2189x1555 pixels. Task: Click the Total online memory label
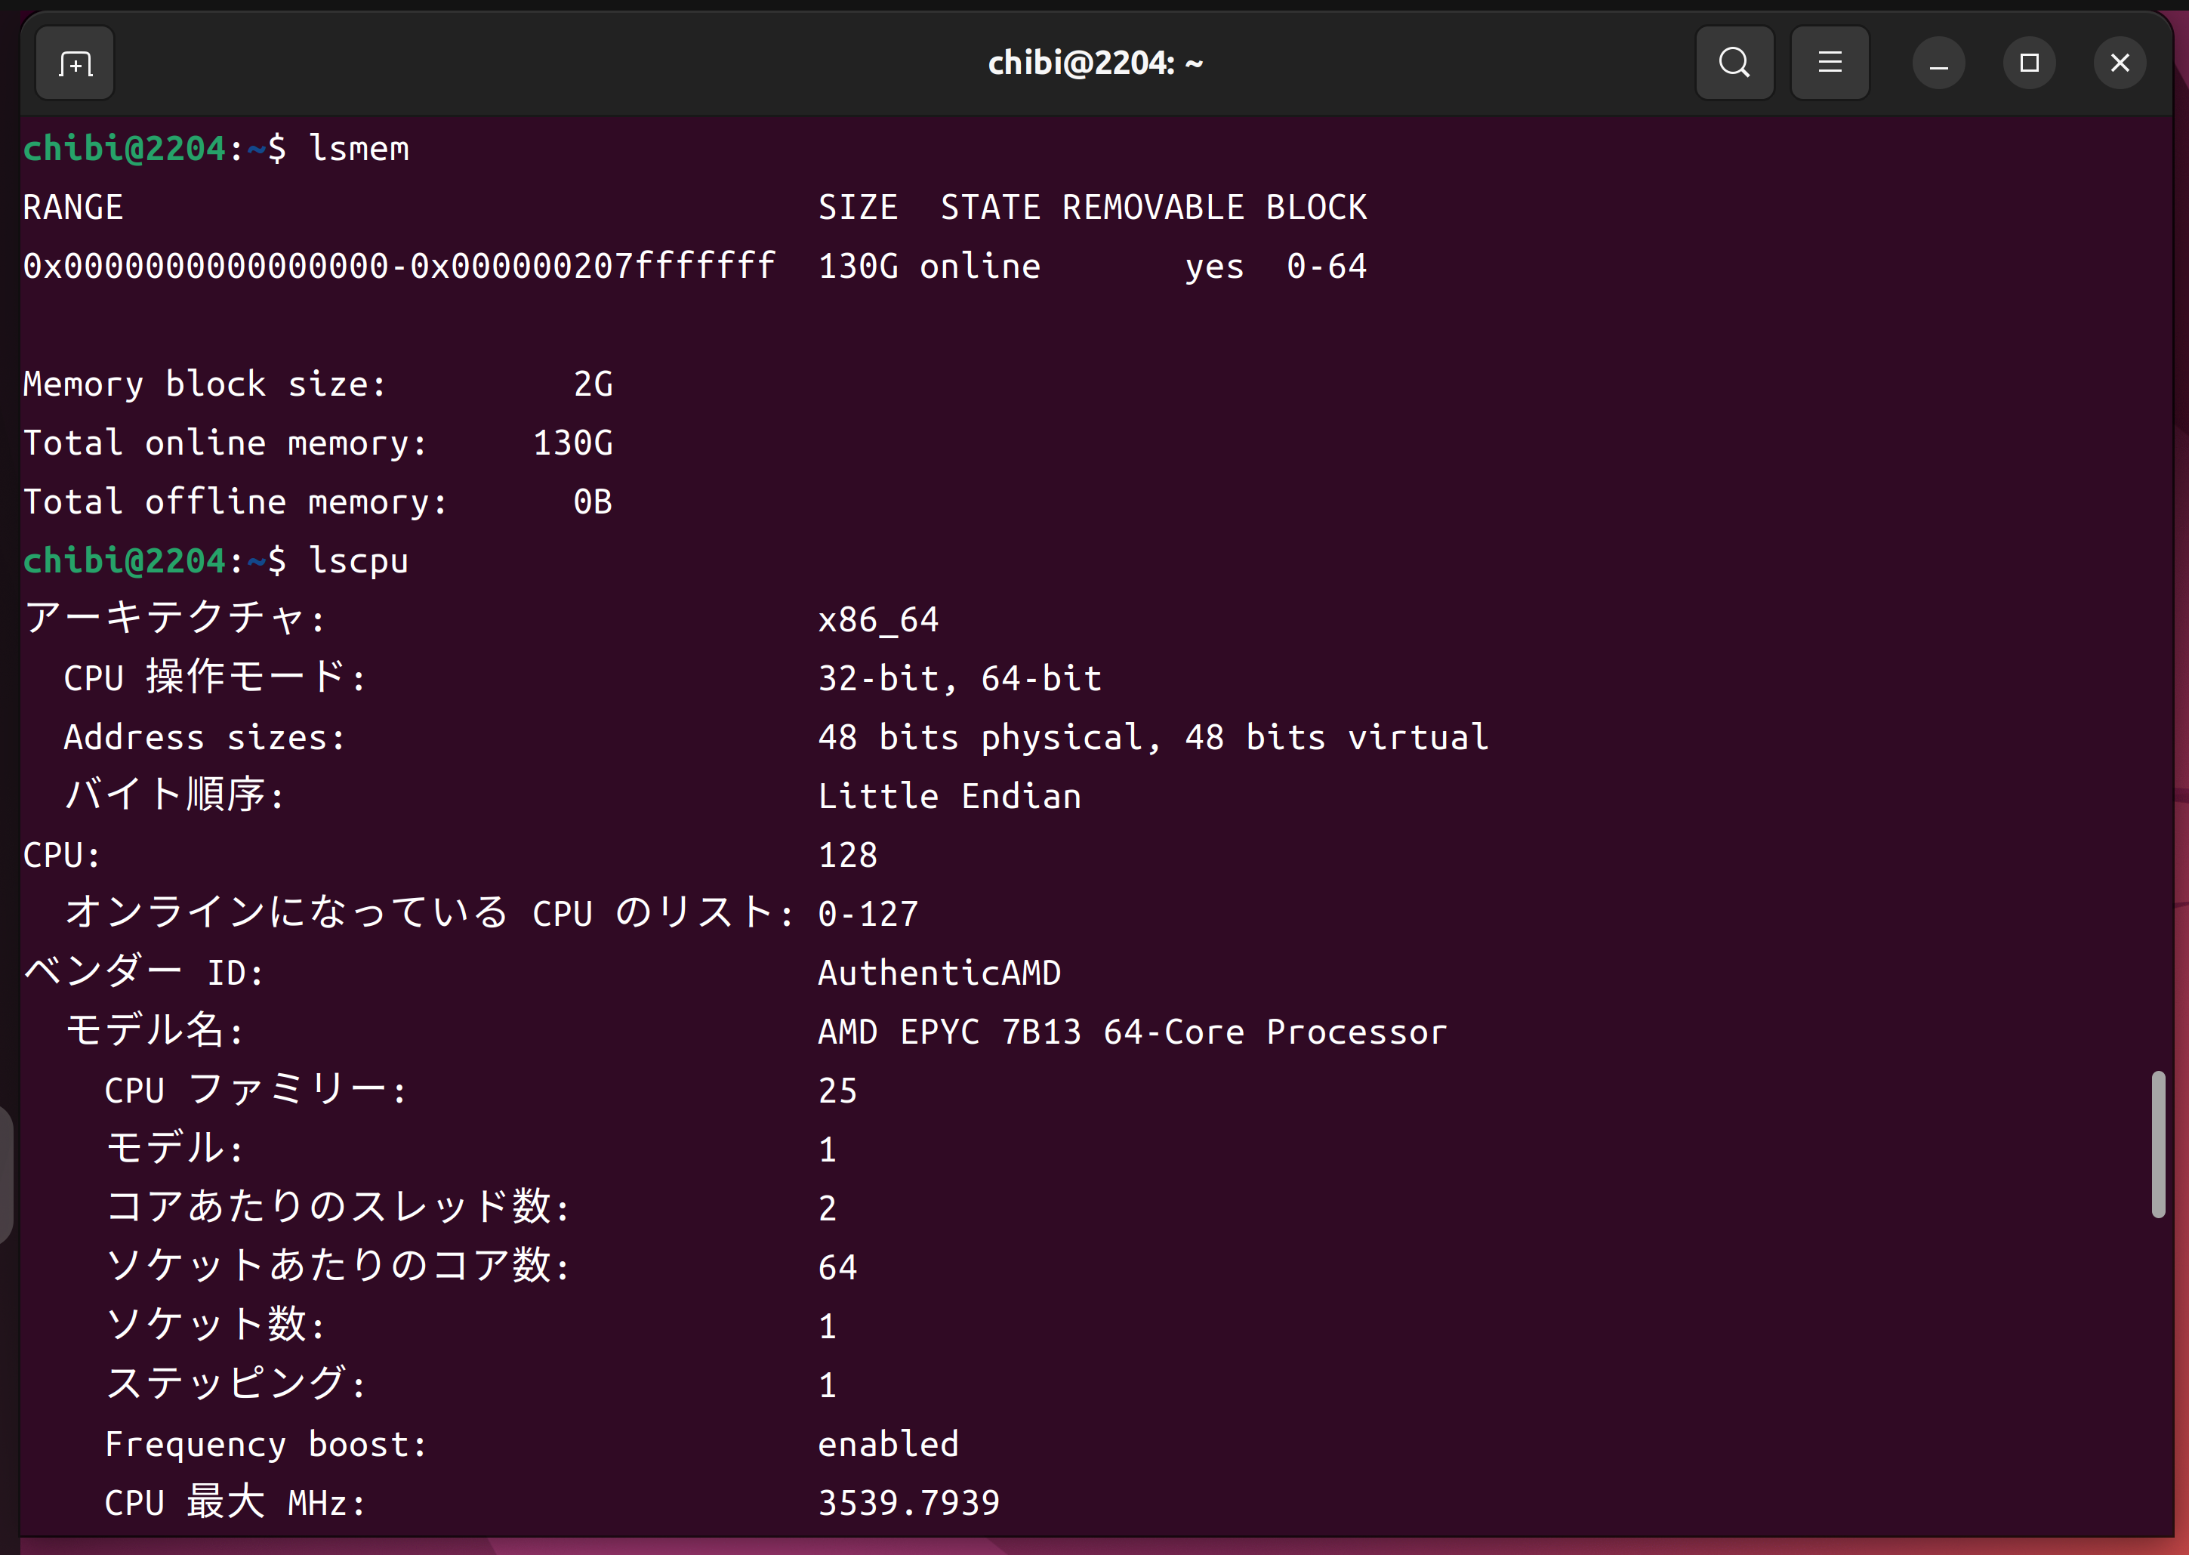coord(225,443)
